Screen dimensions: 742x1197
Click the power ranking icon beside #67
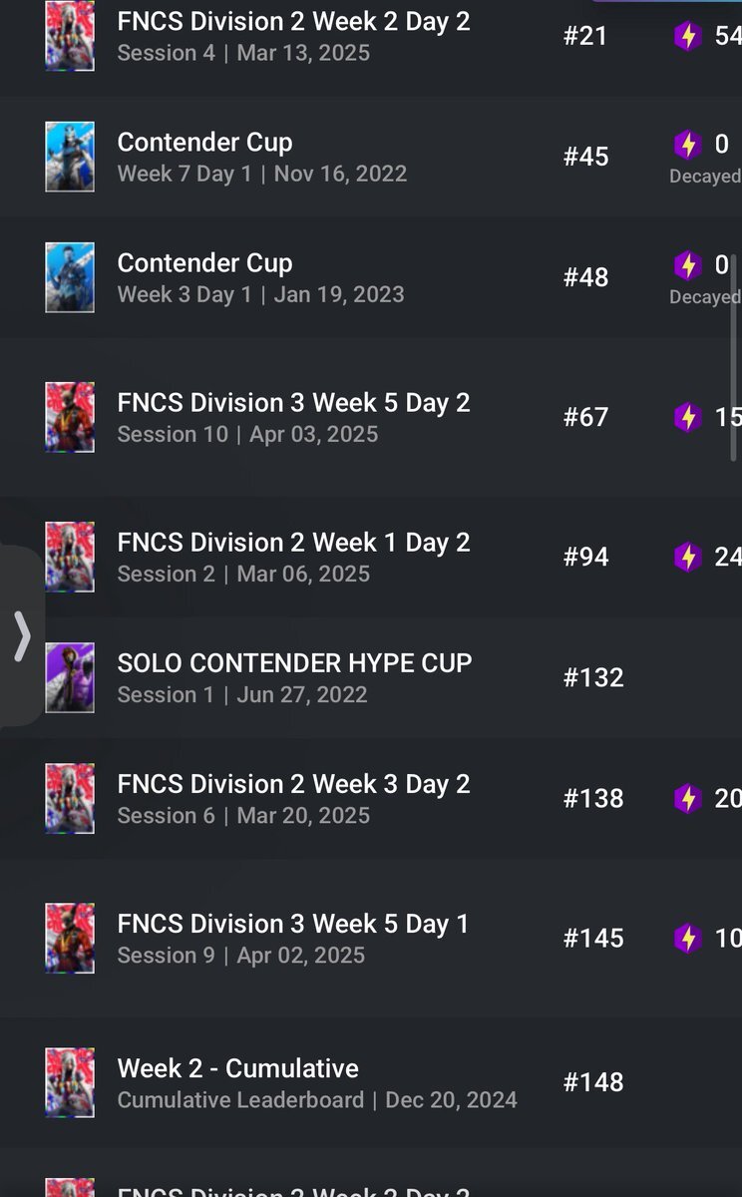click(x=687, y=417)
